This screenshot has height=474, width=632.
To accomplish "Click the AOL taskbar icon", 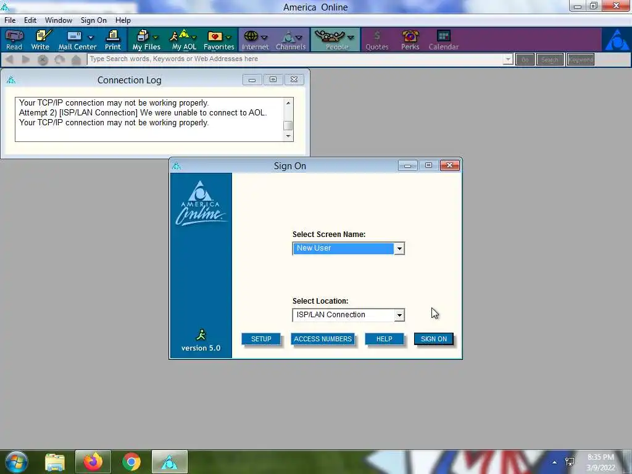I will tap(170, 462).
